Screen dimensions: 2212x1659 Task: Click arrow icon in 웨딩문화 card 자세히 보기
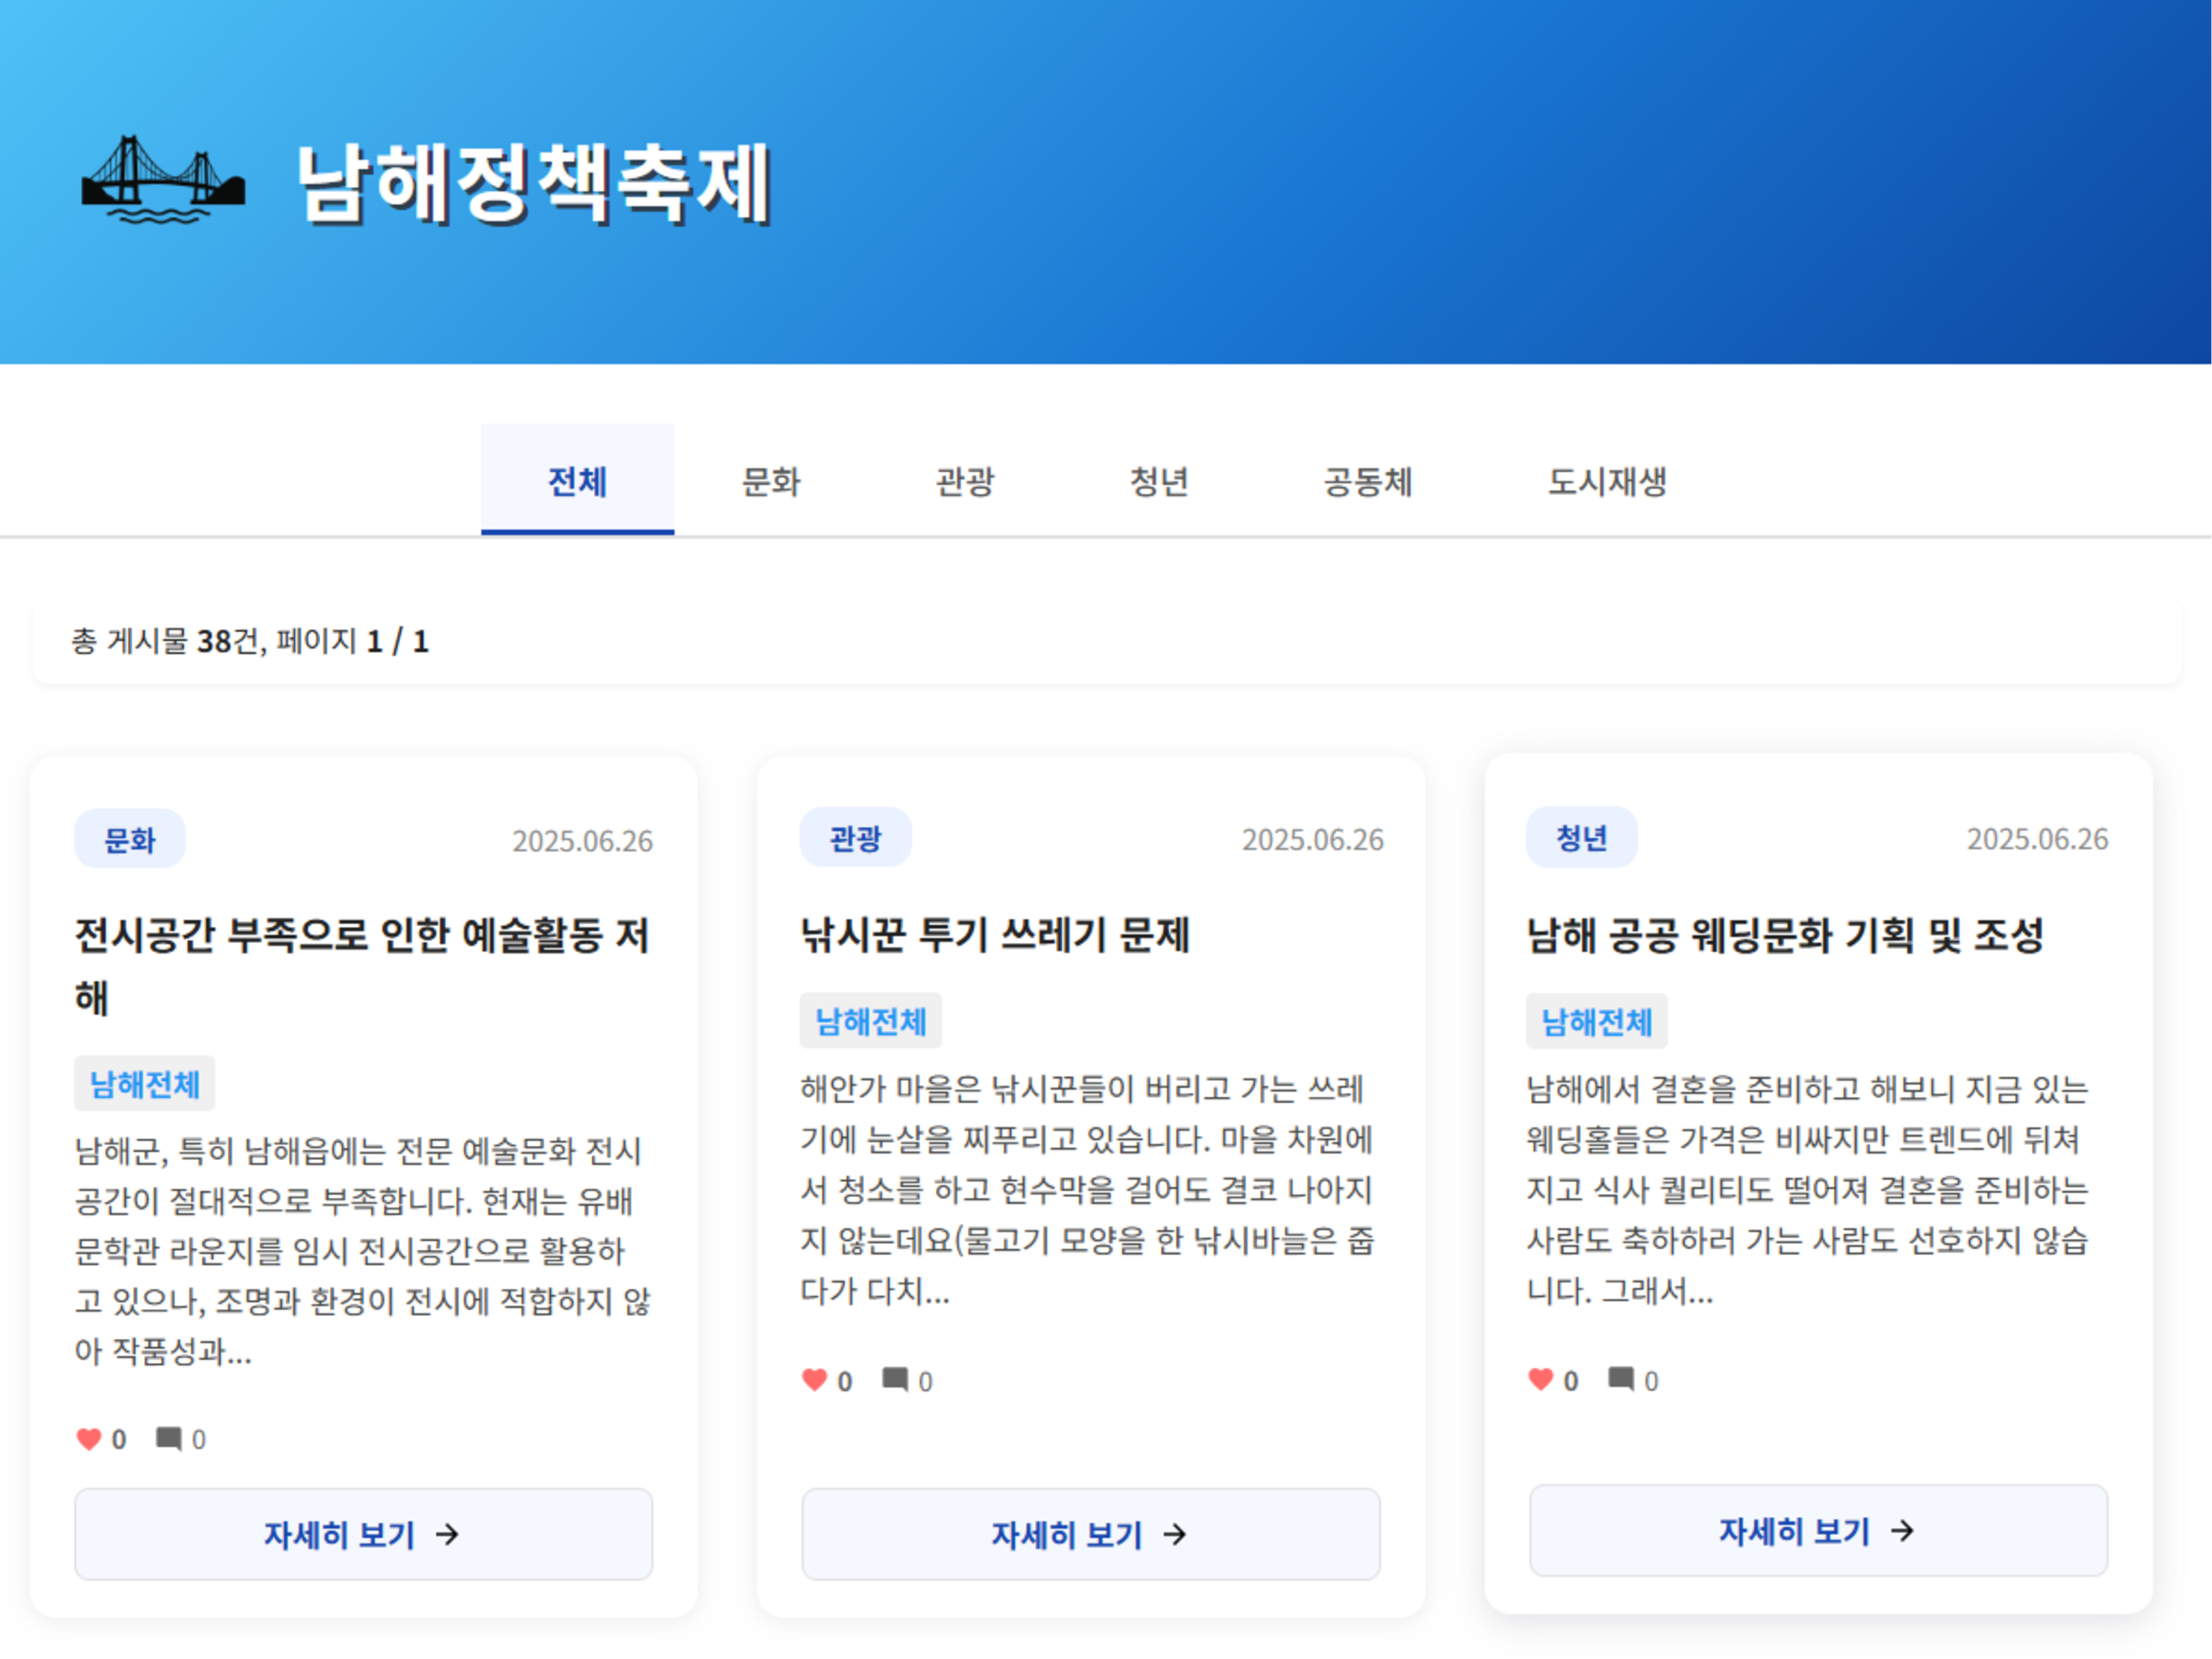[1902, 1530]
